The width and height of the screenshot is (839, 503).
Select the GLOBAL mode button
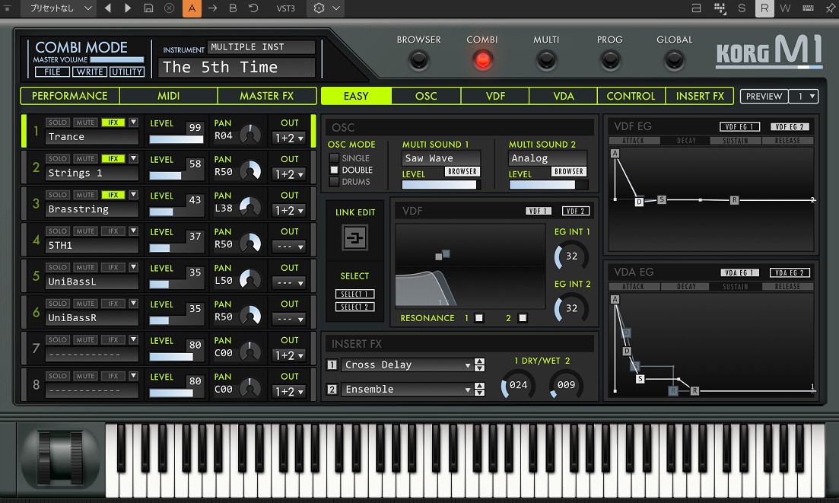(x=674, y=60)
